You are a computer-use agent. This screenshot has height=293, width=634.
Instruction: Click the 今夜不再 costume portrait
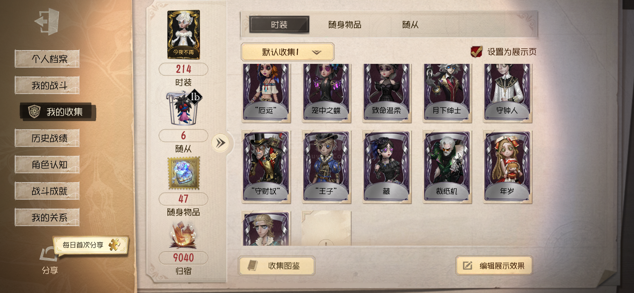tap(184, 35)
